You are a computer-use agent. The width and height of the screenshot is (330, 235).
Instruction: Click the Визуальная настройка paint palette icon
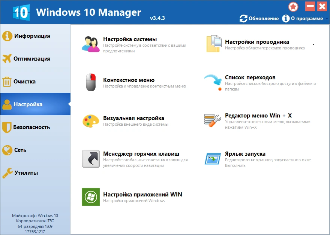click(x=91, y=121)
